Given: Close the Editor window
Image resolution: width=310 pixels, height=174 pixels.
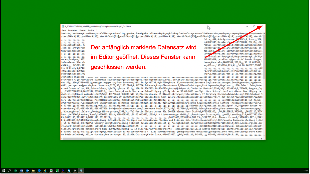Looking at the screenshot, I should click(262, 26).
